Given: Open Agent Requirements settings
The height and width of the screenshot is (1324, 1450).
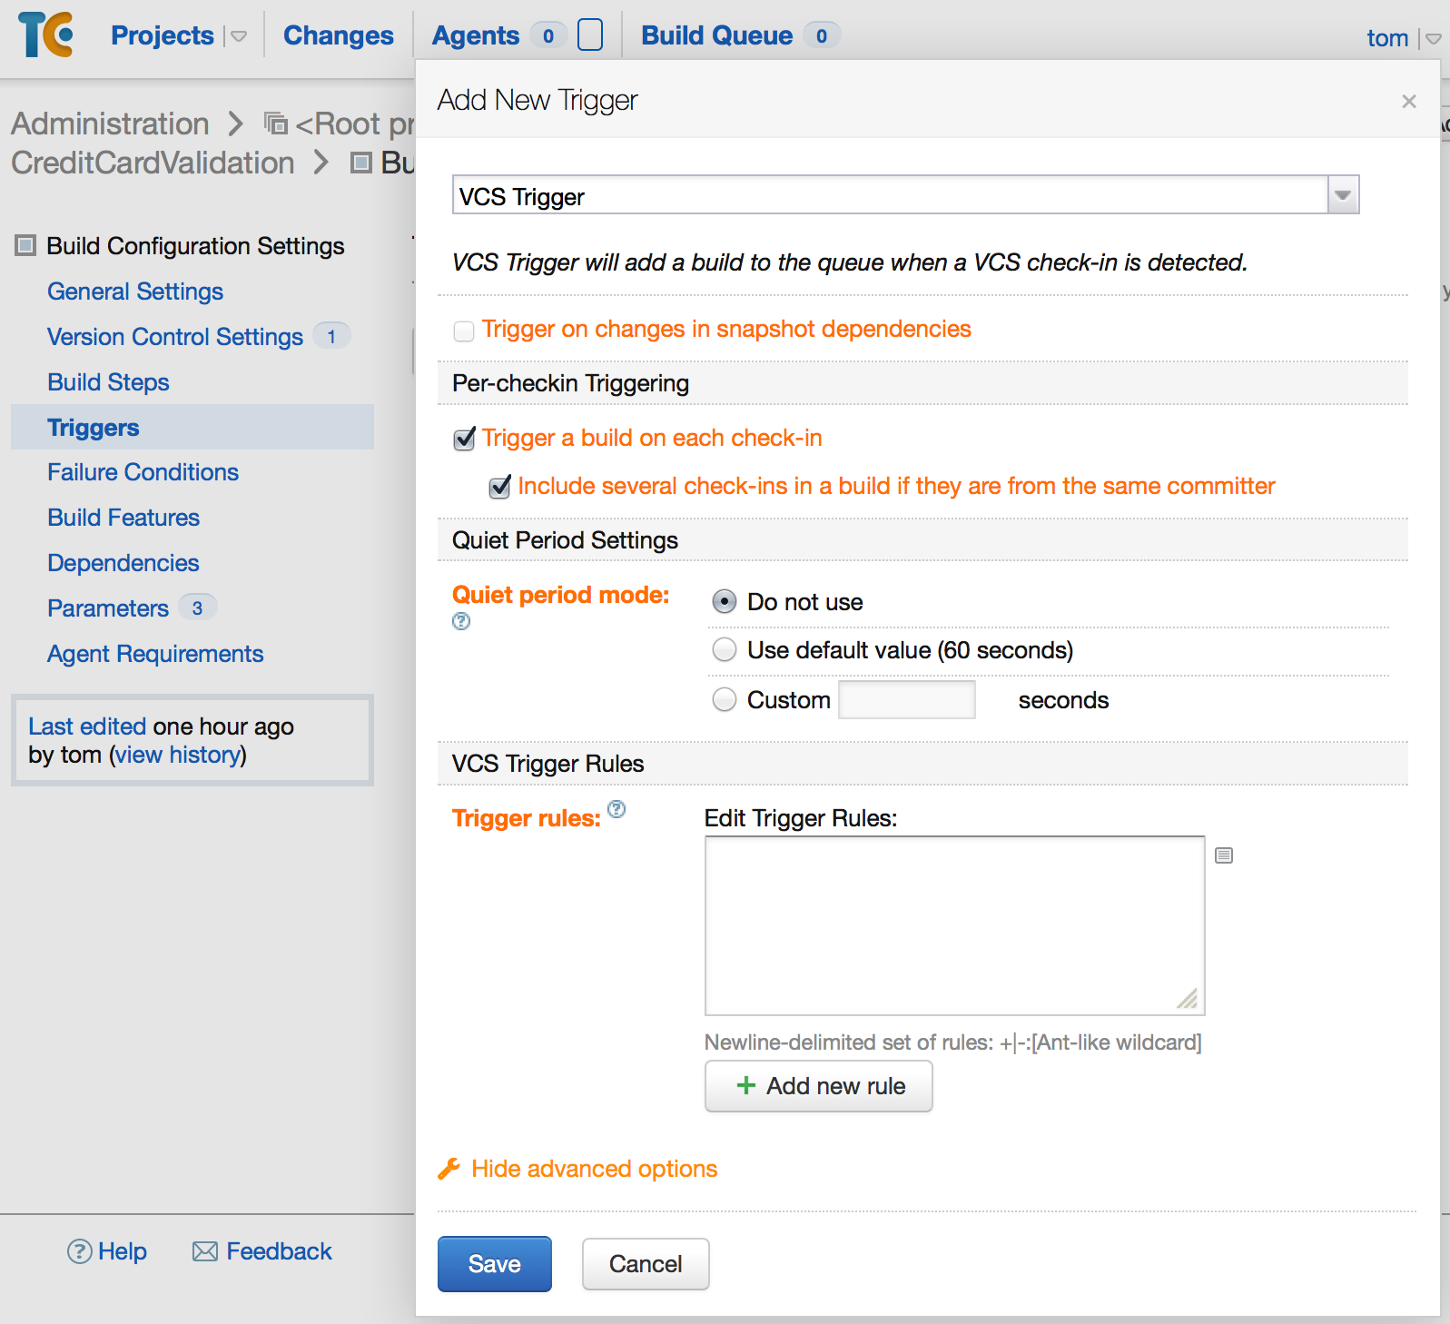Looking at the screenshot, I should point(155,654).
